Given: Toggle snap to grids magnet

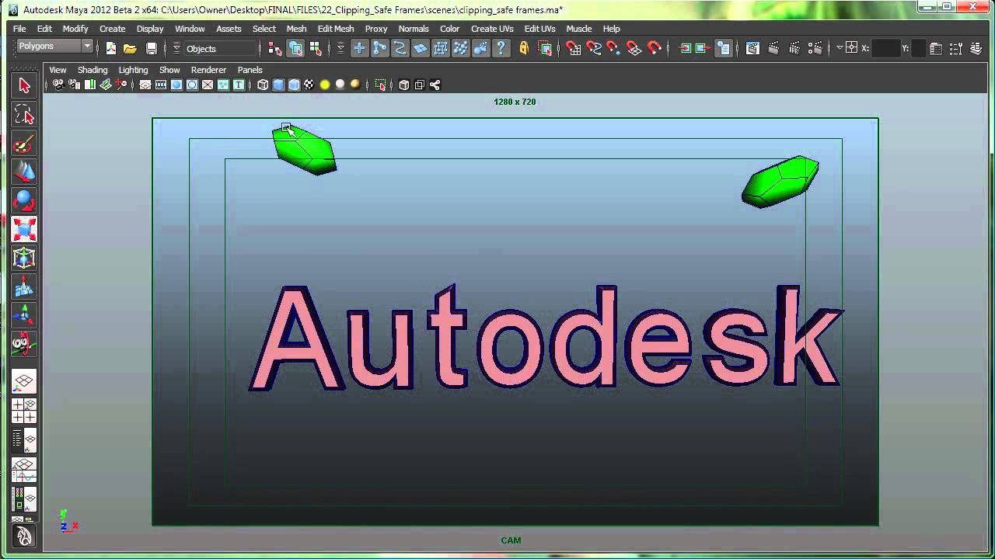Looking at the screenshot, I should pyautogui.click(x=574, y=48).
